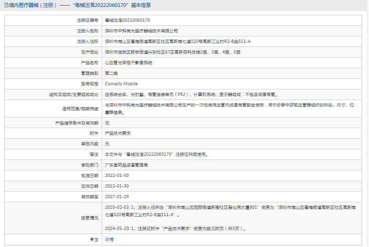Select the 第二类 management class value
Screen dimensions: 369x247
coord(111,73)
